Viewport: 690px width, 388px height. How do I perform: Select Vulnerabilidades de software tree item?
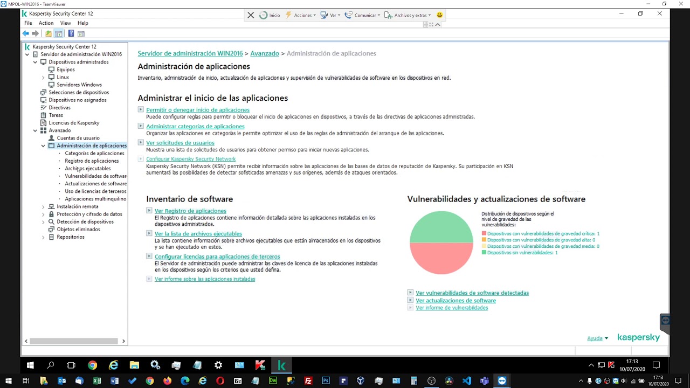96,176
